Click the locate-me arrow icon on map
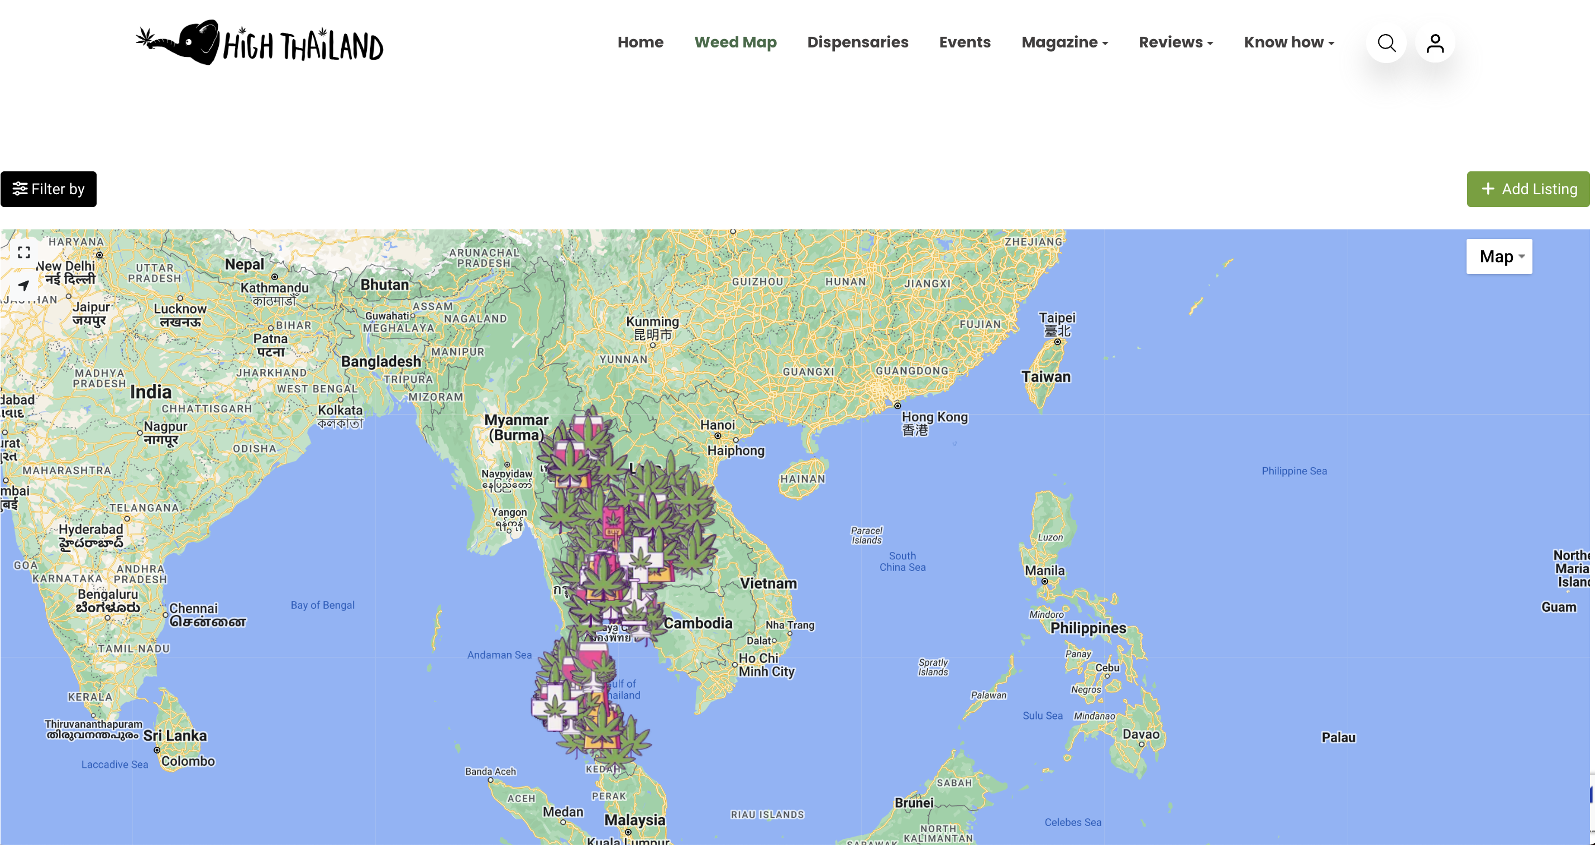The image size is (1595, 845). (x=23, y=285)
